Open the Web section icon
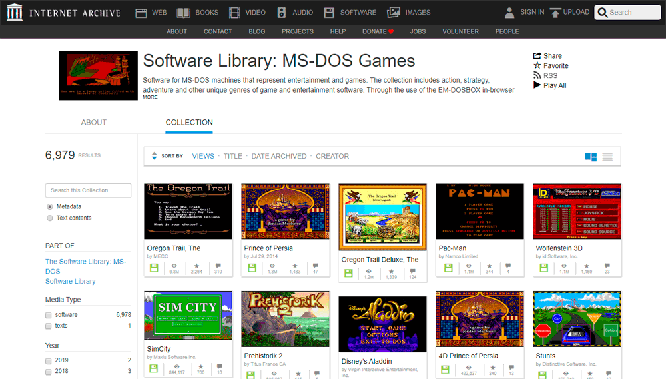 [x=141, y=13]
